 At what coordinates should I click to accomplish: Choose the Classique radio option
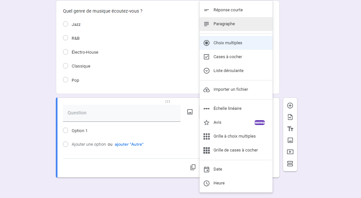[x=66, y=66]
